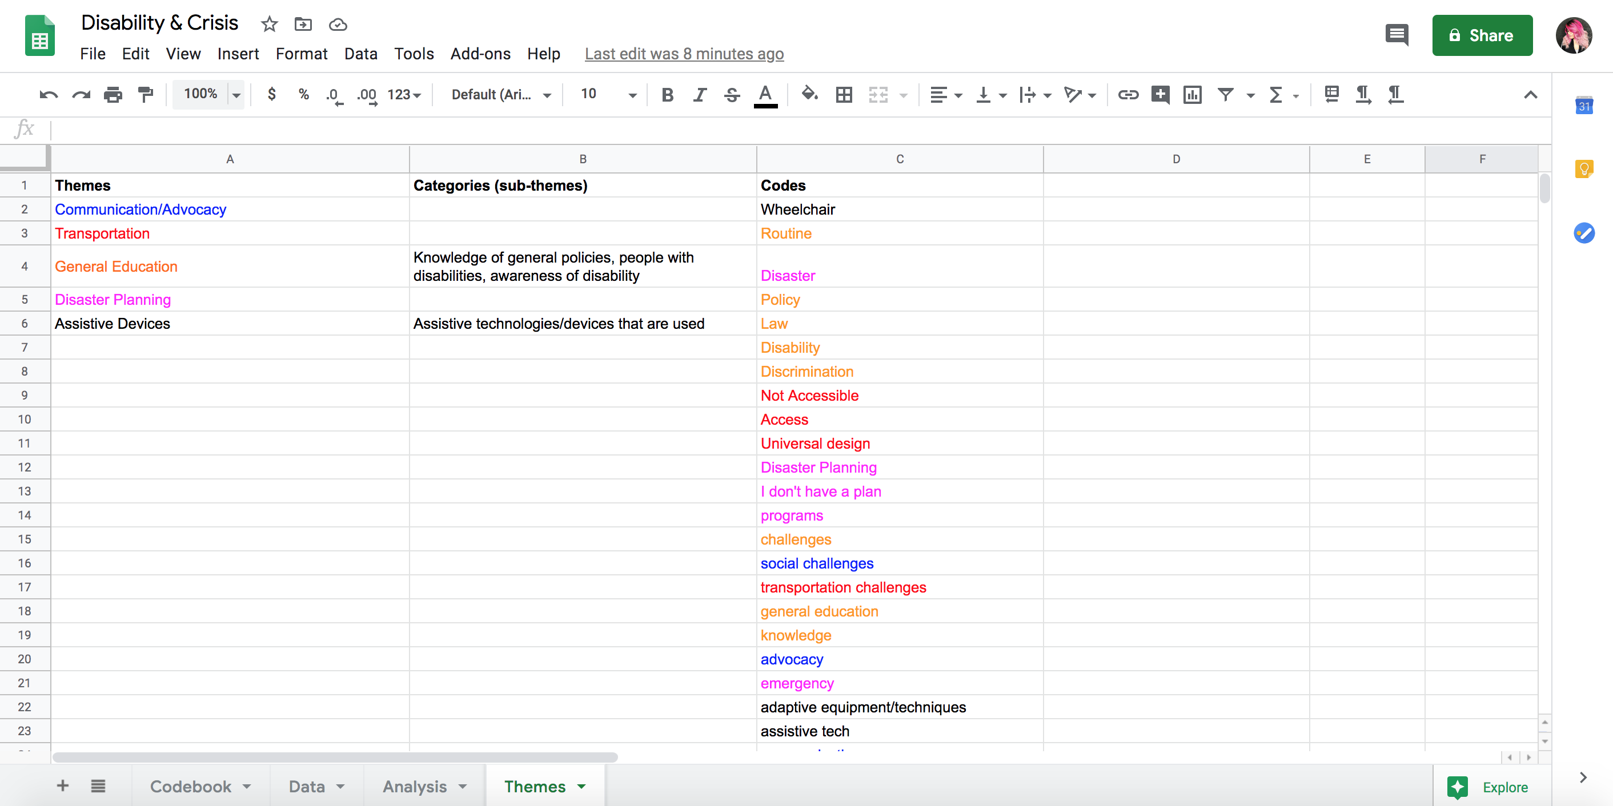Toggle italic formatting

tap(700, 95)
